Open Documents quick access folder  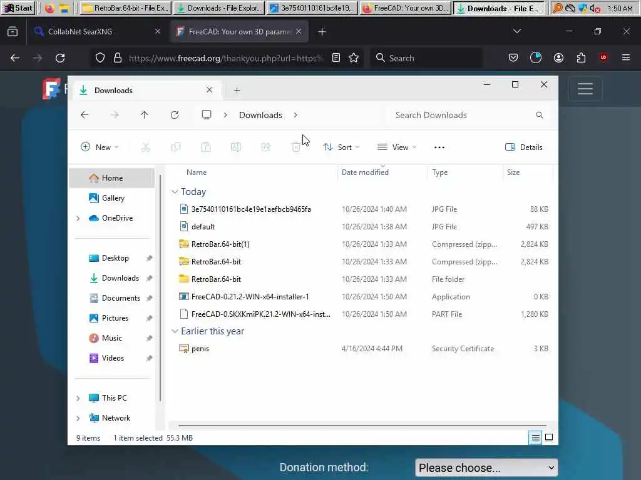112,298
